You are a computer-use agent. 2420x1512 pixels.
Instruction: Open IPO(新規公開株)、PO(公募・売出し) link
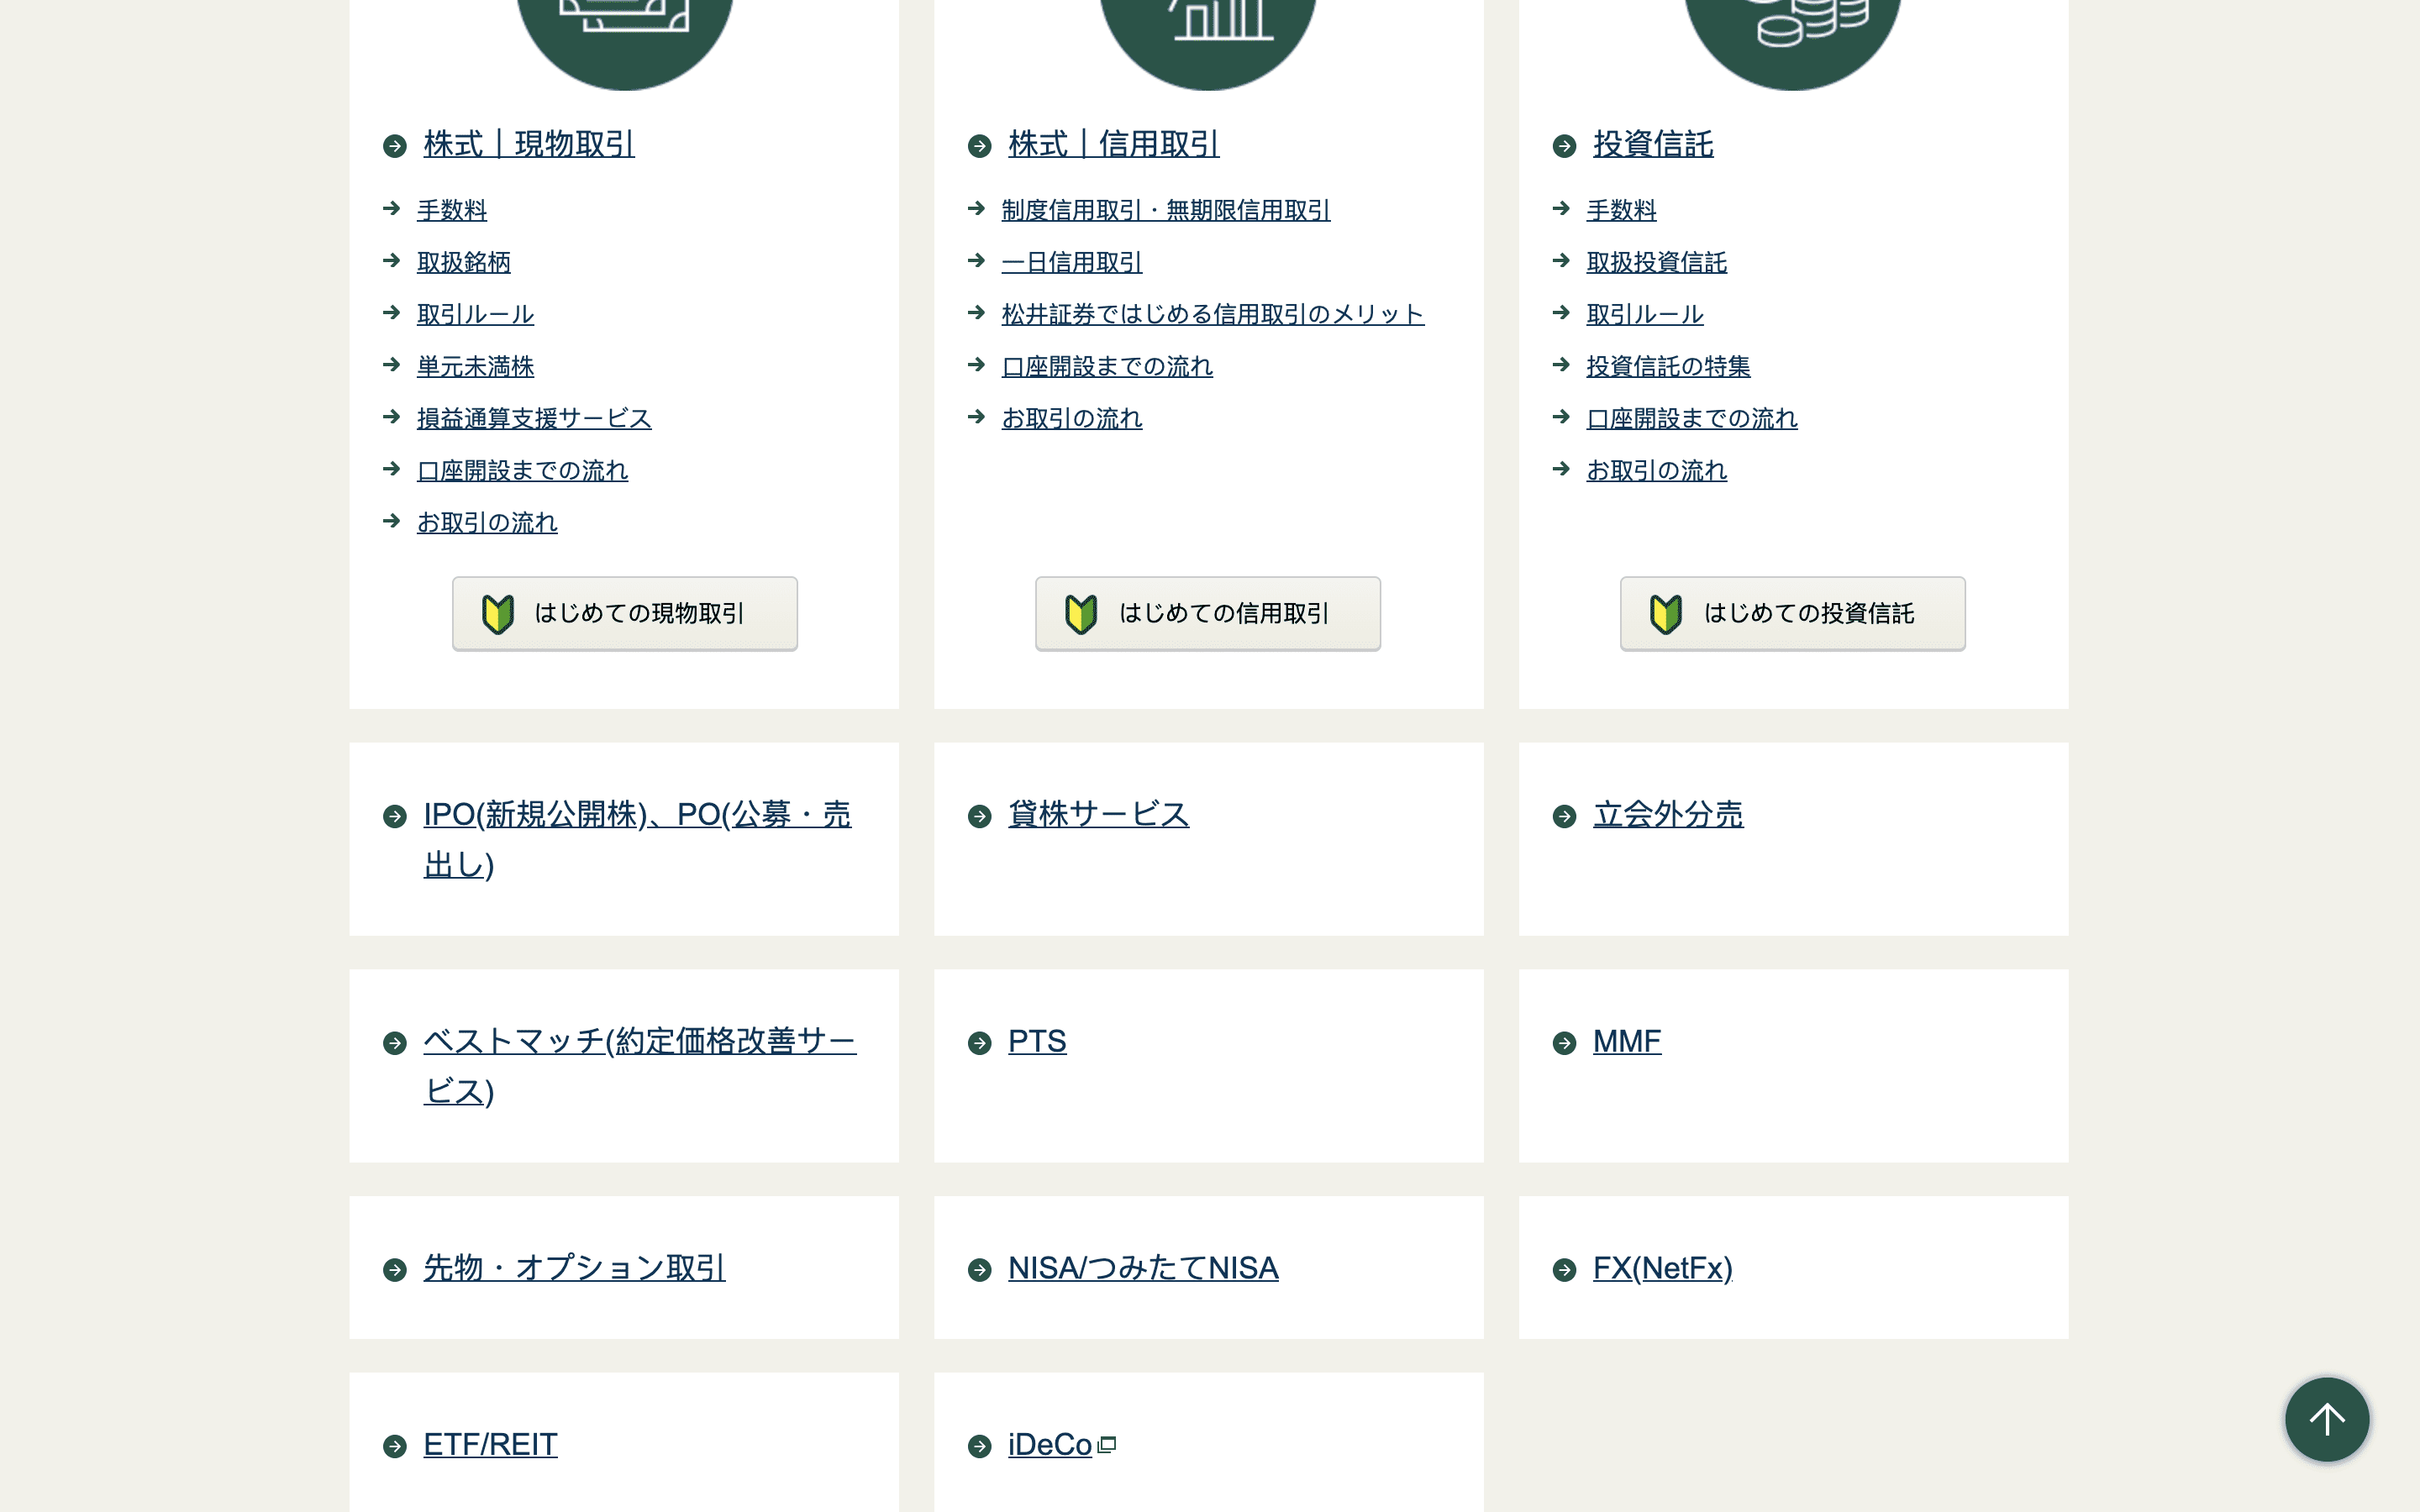coord(638,839)
